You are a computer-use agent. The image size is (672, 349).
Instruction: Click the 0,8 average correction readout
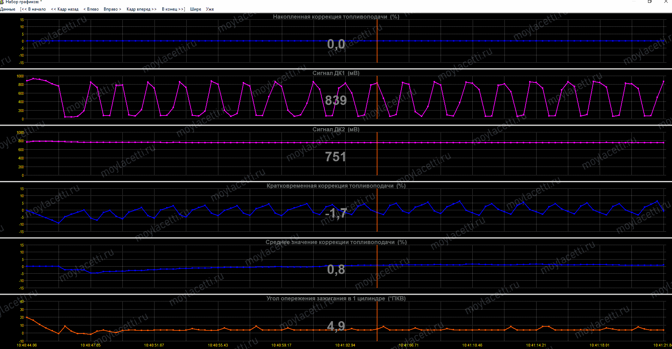(x=336, y=269)
